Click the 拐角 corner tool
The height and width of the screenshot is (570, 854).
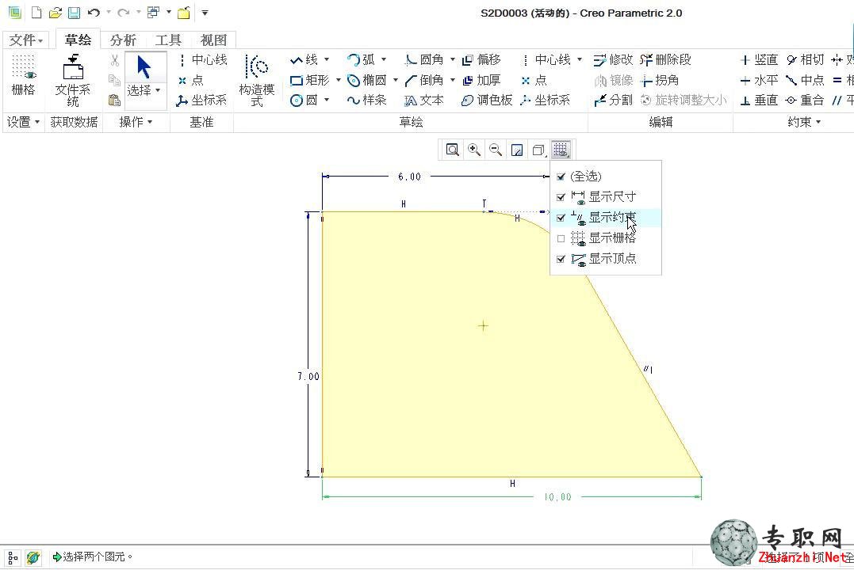click(660, 81)
